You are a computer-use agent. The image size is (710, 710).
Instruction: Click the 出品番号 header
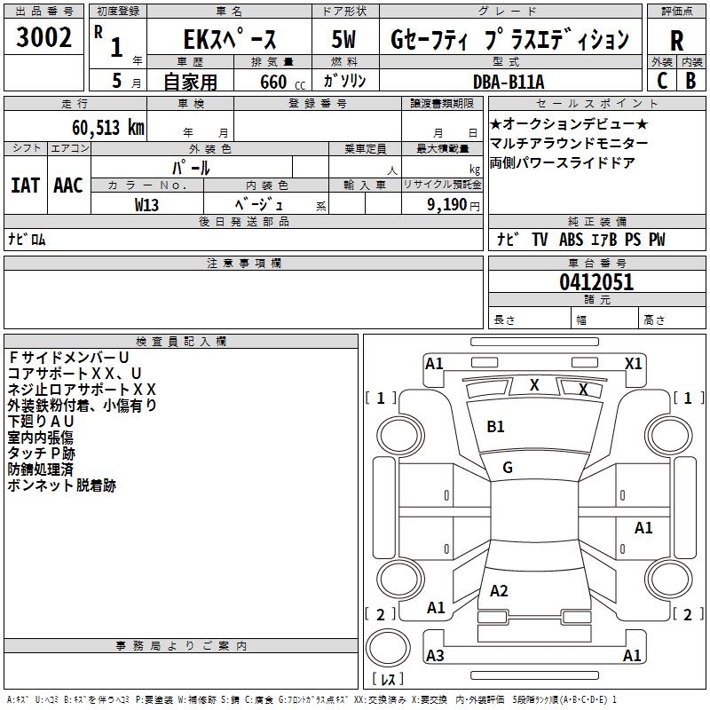(x=43, y=12)
